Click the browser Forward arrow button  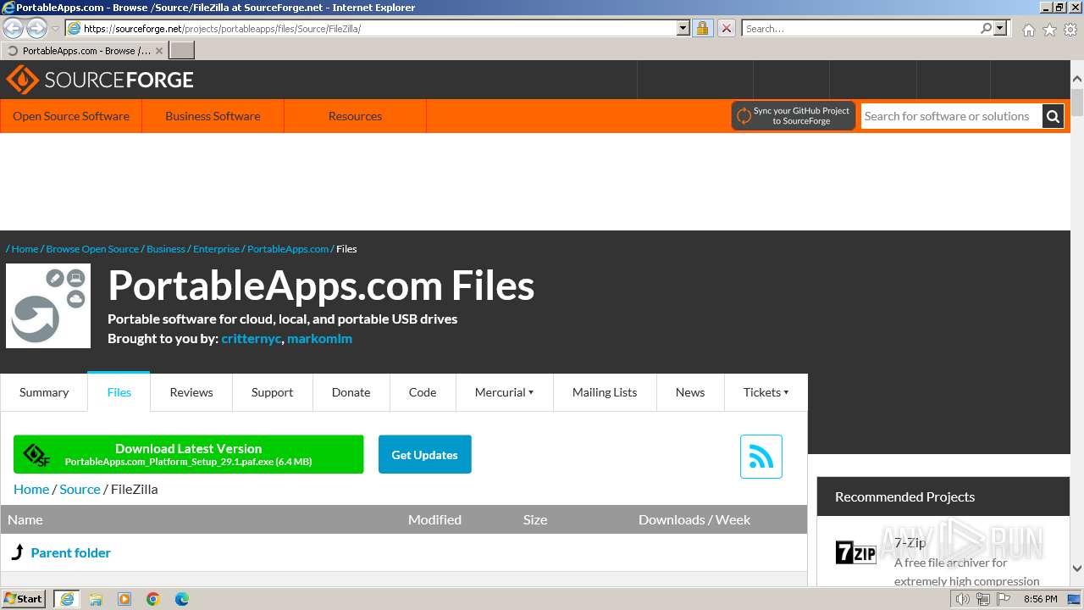pos(36,28)
